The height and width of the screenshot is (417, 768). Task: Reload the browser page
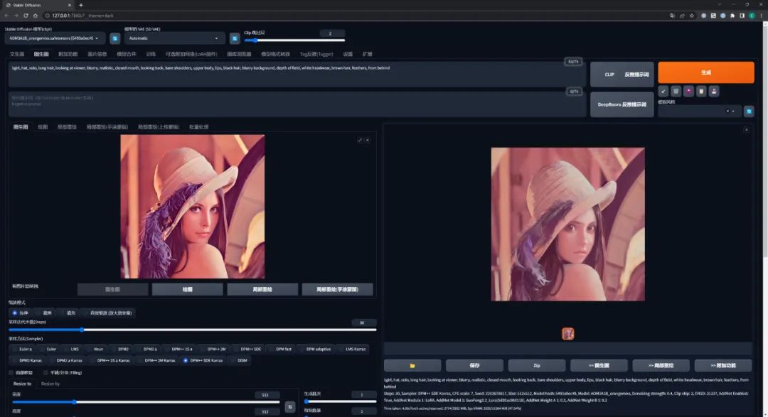(x=26, y=16)
